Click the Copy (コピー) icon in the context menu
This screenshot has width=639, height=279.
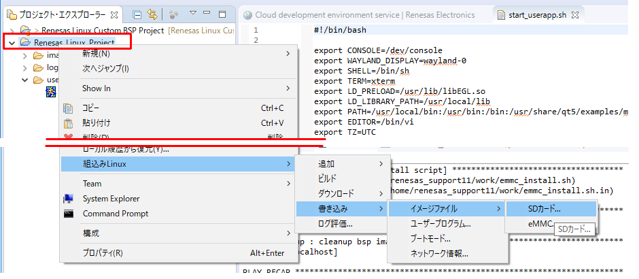68,108
